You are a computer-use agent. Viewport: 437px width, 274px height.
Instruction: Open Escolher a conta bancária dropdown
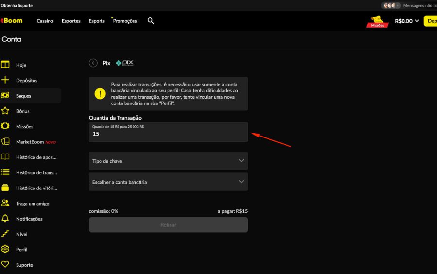point(168,182)
